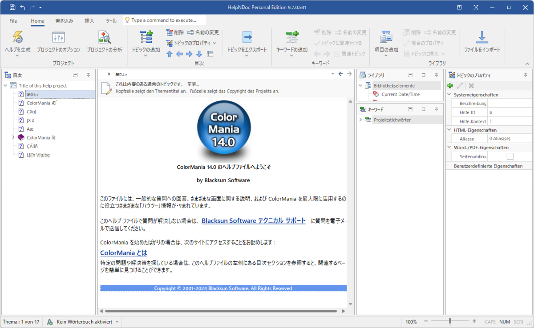Expand the Projektstichwörter node
Image resolution: width=534 pixels, height=328 pixels.
(x=361, y=120)
